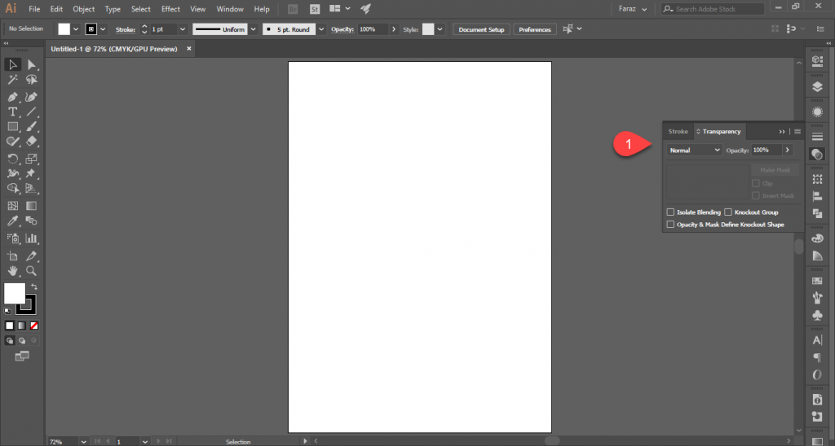Choose the Rectangle tool

click(13, 126)
